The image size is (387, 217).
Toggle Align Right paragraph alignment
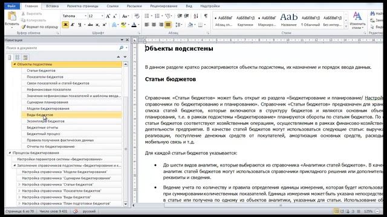tap(161, 25)
